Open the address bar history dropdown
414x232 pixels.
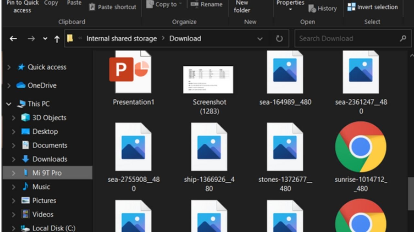click(260, 39)
